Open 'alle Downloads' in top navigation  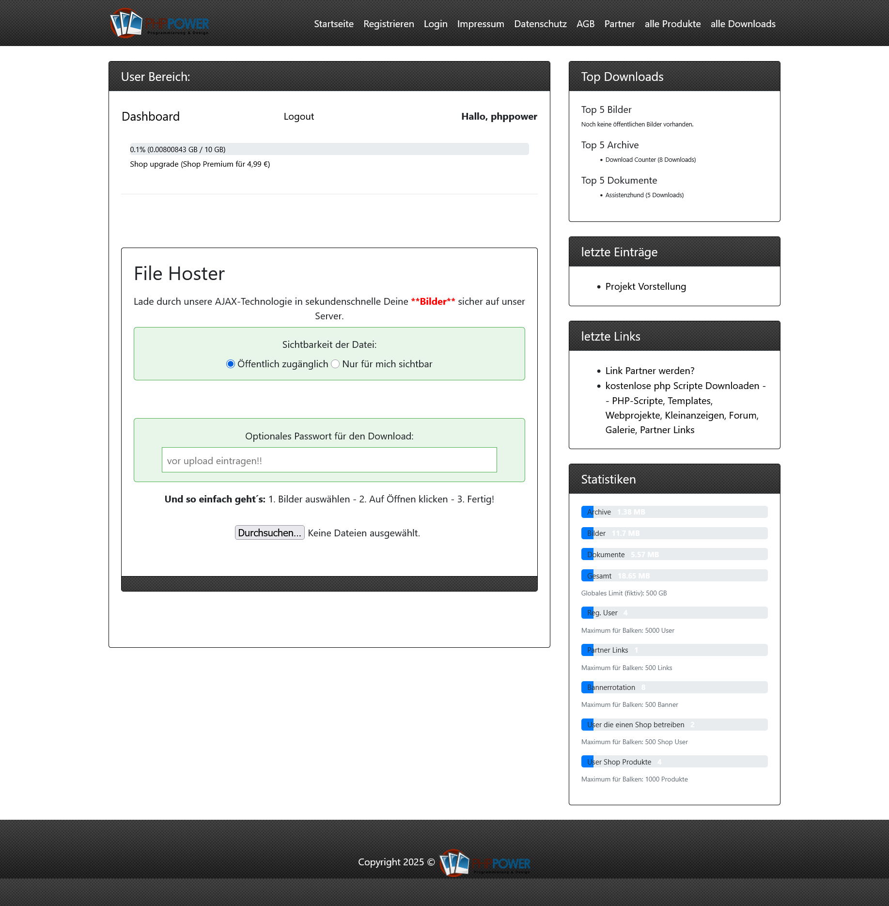743,24
